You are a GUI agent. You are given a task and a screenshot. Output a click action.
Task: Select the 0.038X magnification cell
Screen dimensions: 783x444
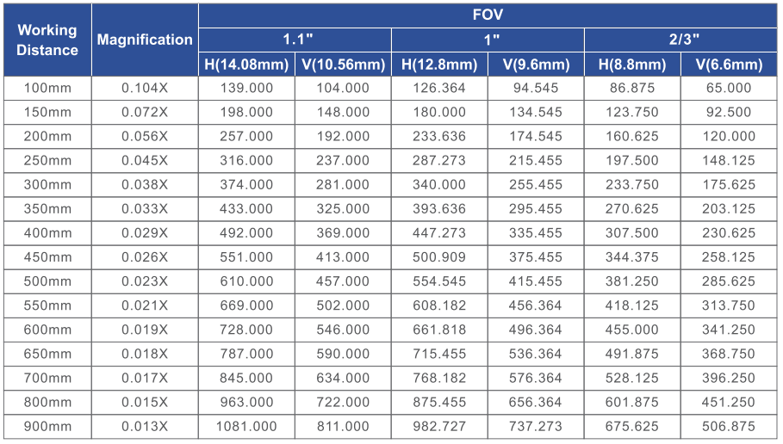[x=145, y=184]
